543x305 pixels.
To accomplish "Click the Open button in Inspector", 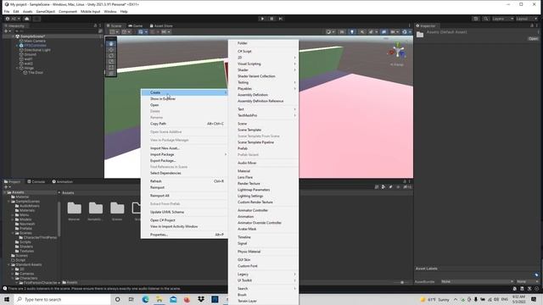I will click(x=533, y=39).
